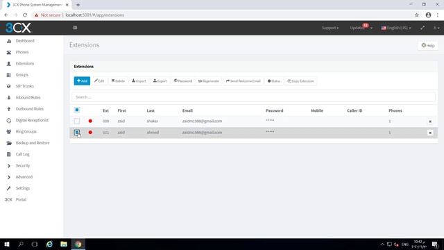Screen dimensions: 444x250
Task: Click the Status toolbar button
Action: [x=274, y=81]
